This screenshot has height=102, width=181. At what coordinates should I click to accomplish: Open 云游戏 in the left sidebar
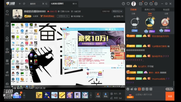[7, 85]
